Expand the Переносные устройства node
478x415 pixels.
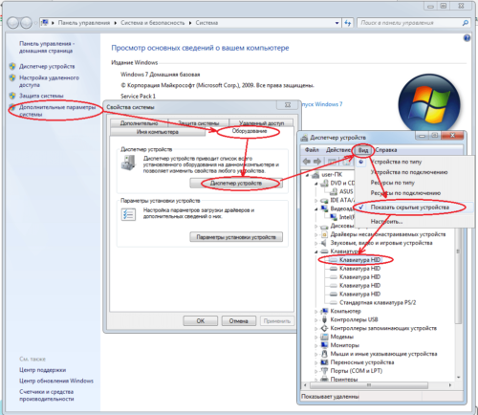(x=316, y=362)
